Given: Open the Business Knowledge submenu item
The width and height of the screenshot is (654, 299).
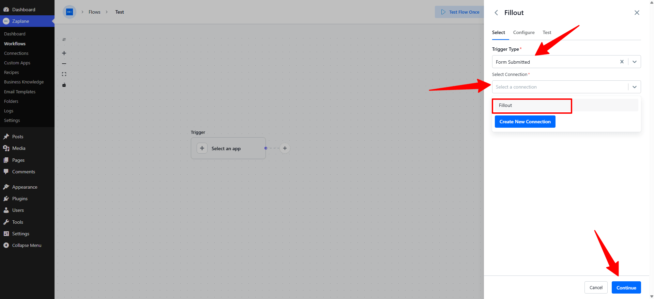Looking at the screenshot, I should point(24,82).
